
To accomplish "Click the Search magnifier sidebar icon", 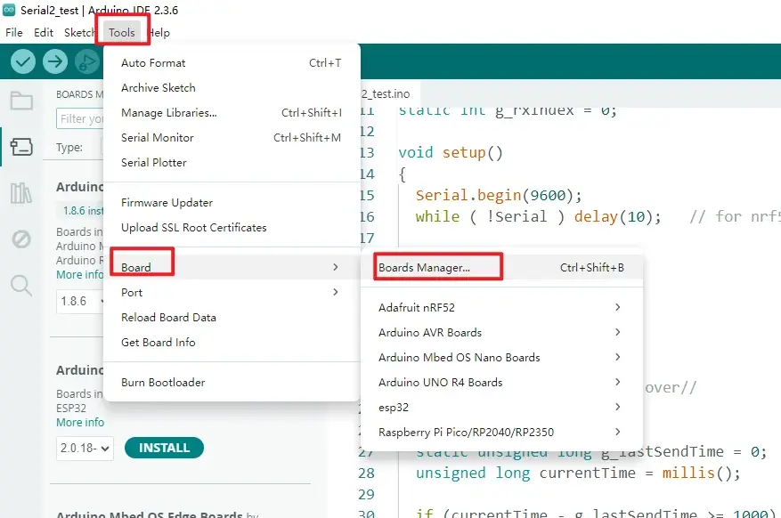I will 21,285.
